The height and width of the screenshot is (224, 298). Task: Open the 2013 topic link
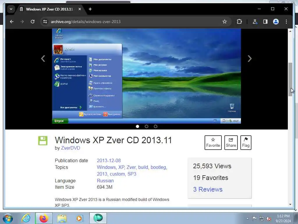[x=102, y=174]
